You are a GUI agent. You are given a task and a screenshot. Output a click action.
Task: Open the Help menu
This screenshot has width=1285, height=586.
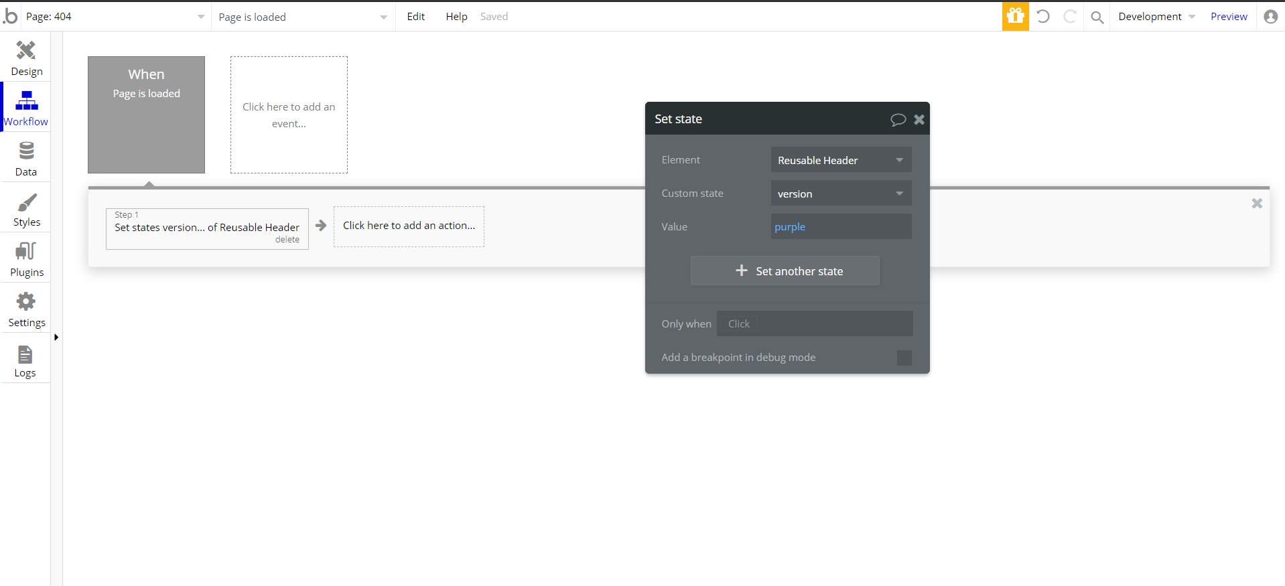click(456, 17)
